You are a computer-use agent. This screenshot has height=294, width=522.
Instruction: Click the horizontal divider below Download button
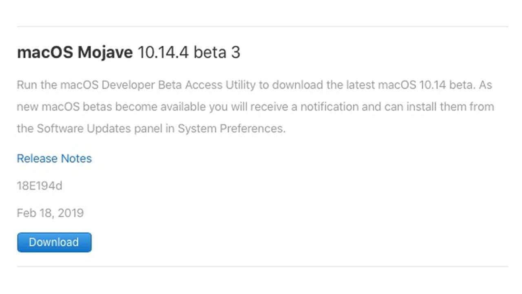[262, 267]
